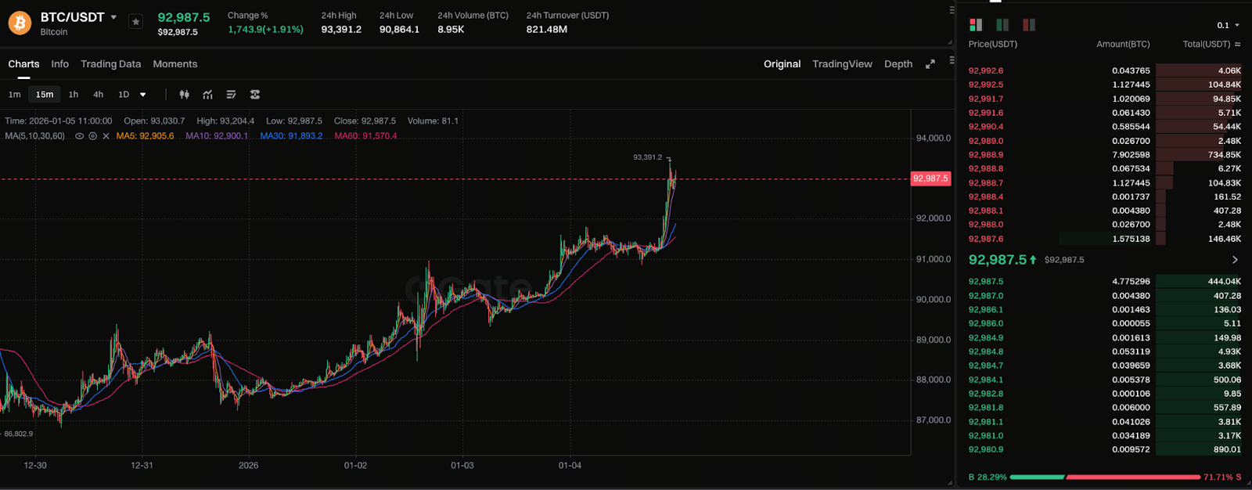Viewport: 1252px width, 490px height.
Task: Click the drawing lines list icon
Action: (x=231, y=95)
